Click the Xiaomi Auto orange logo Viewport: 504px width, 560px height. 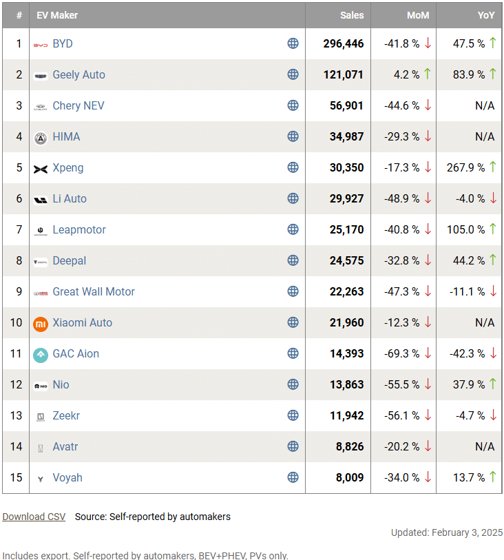coord(41,323)
